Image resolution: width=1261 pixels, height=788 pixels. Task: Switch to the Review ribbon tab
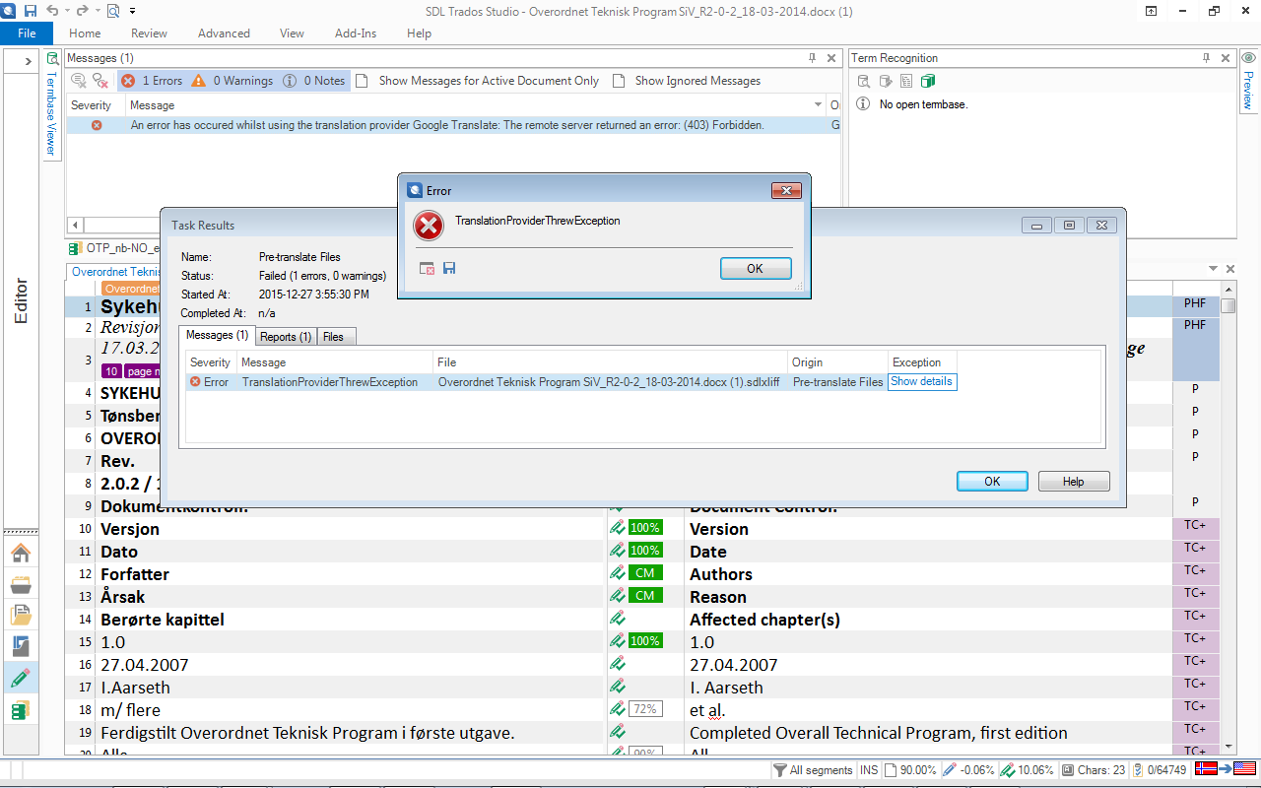coord(149,33)
